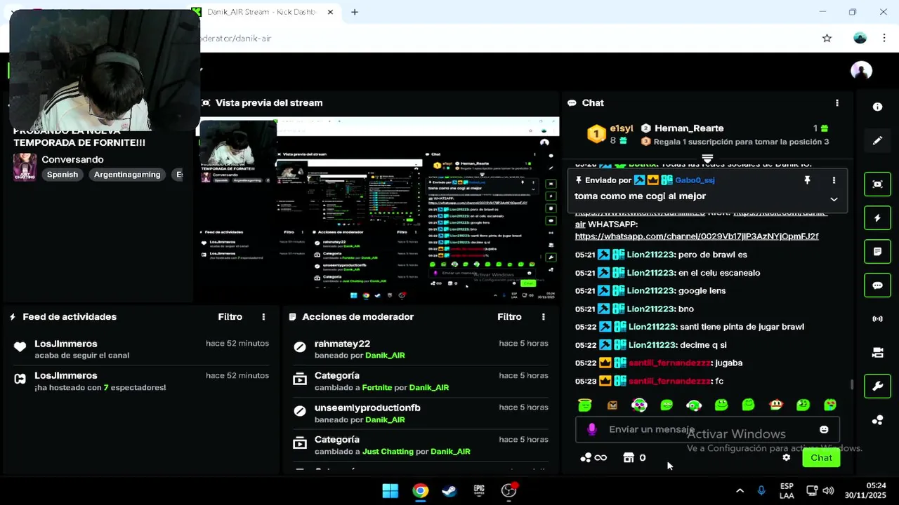The width and height of the screenshot is (899, 505).
Task: Click the Just Chatting category thumbnail
Action: tap(25, 167)
